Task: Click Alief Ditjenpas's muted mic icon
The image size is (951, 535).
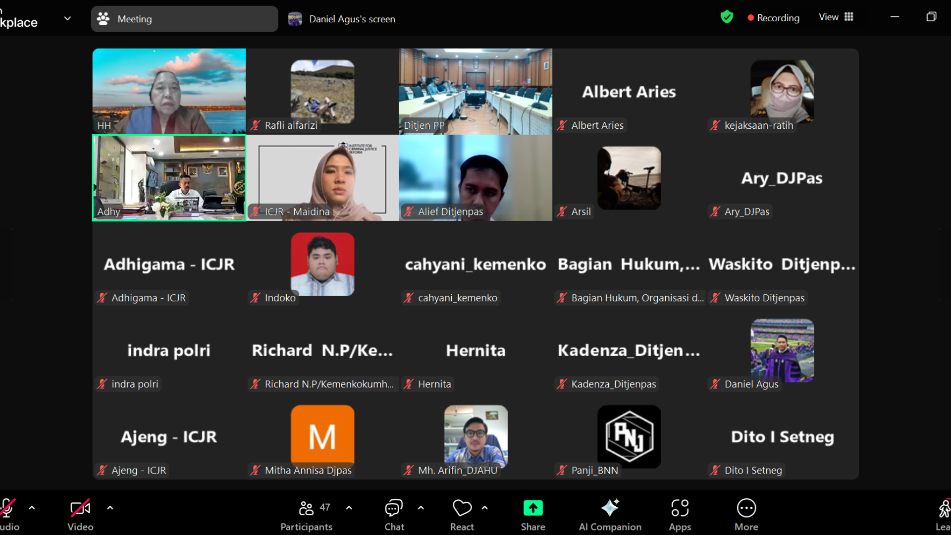Action: click(x=409, y=212)
